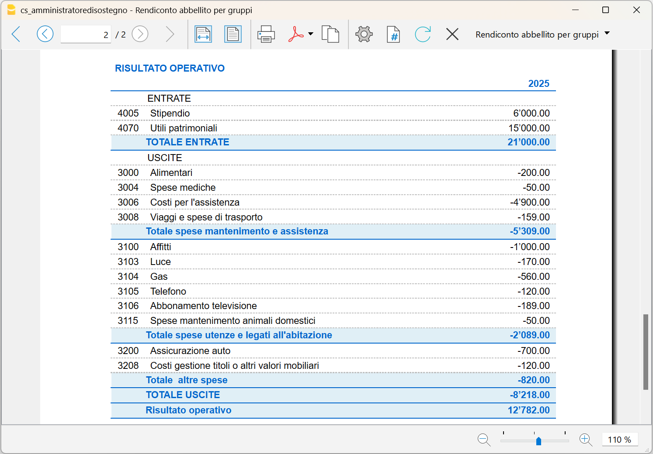The image size is (653, 454).
Task: Click the page number input field
Action: 86,34
